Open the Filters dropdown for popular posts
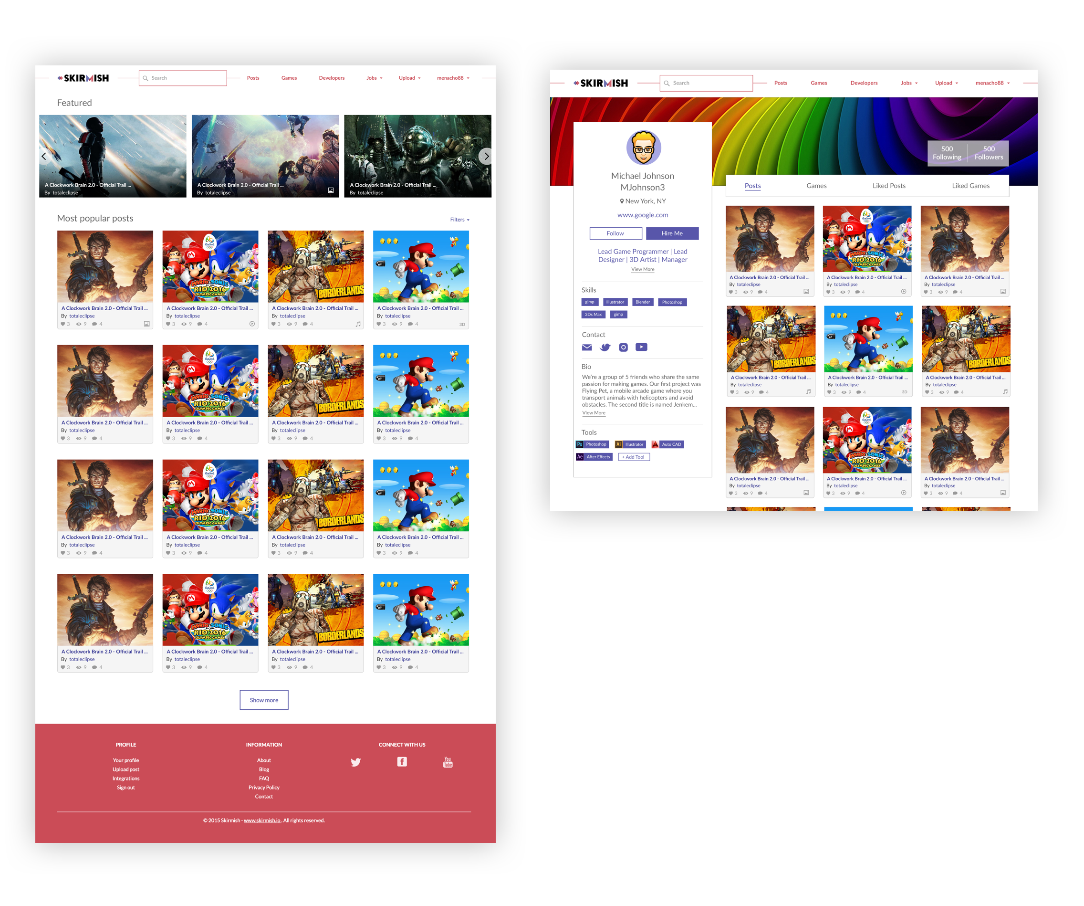Viewport: 1084px width, 906px height. (x=459, y=220)
